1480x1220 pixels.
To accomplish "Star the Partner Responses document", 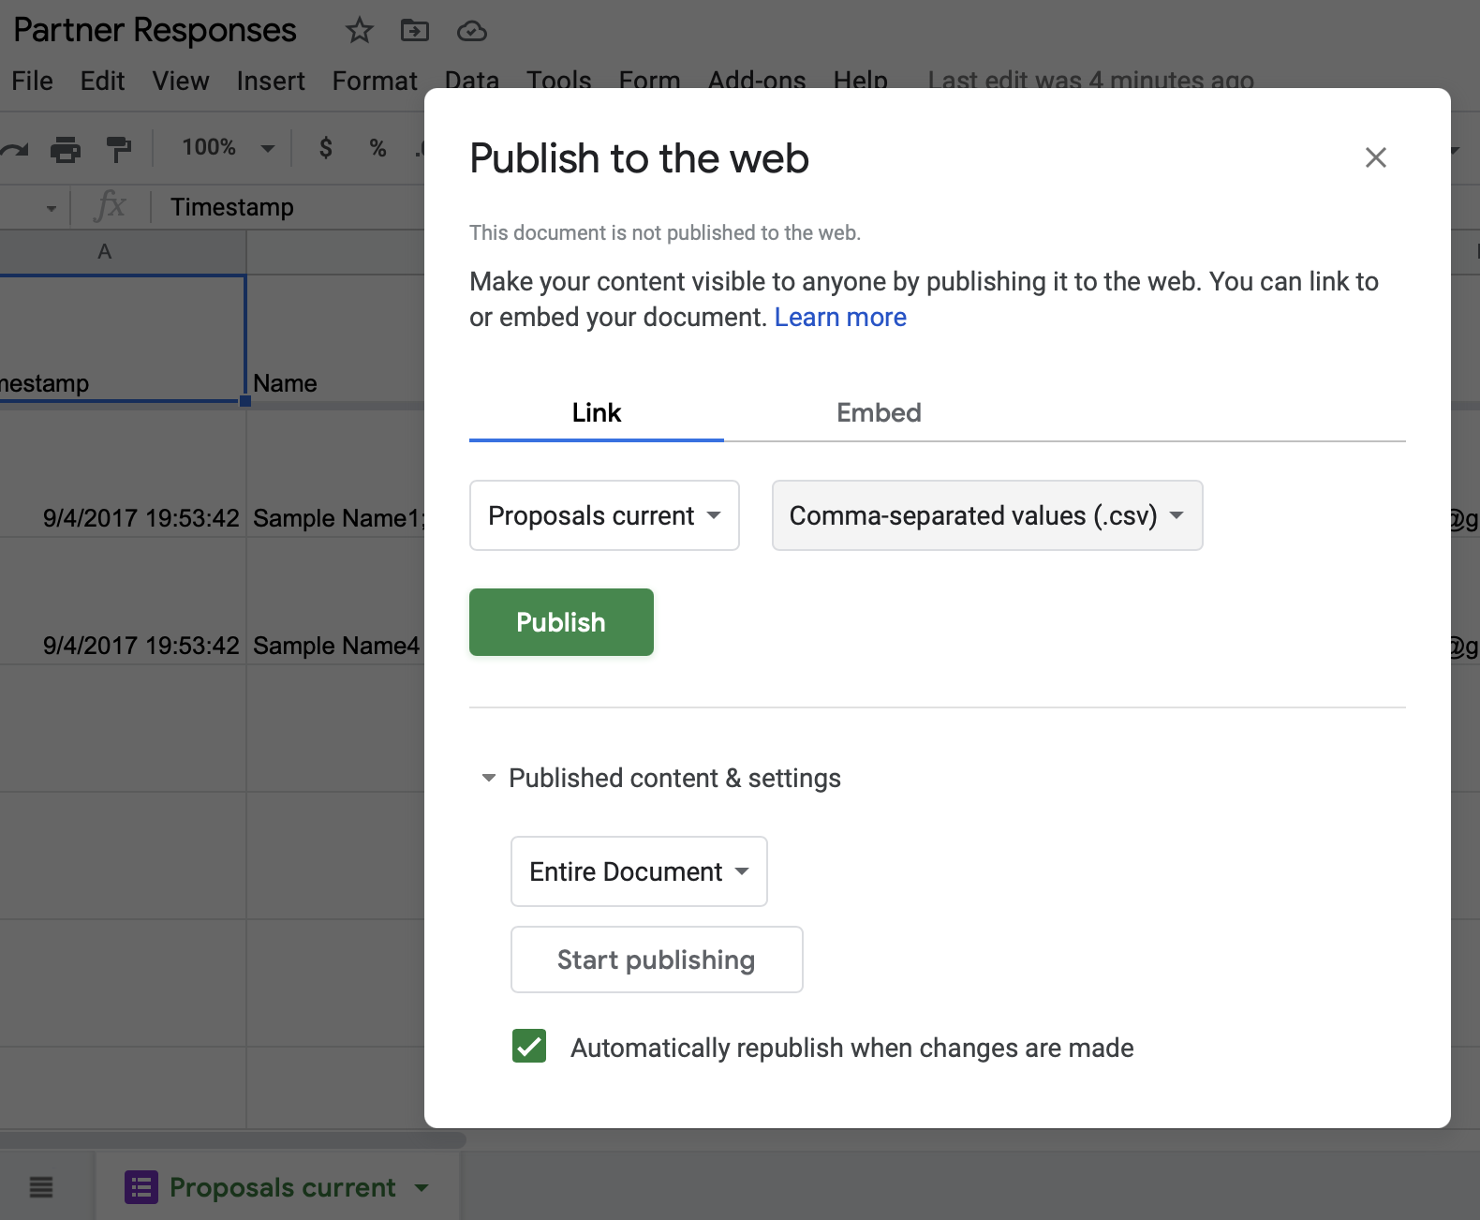I will 359,31.
